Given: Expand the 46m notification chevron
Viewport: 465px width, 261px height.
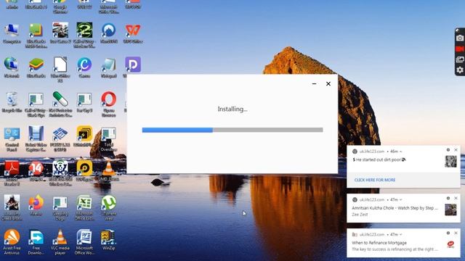Looking at the screenshot, I should (401, 152).
